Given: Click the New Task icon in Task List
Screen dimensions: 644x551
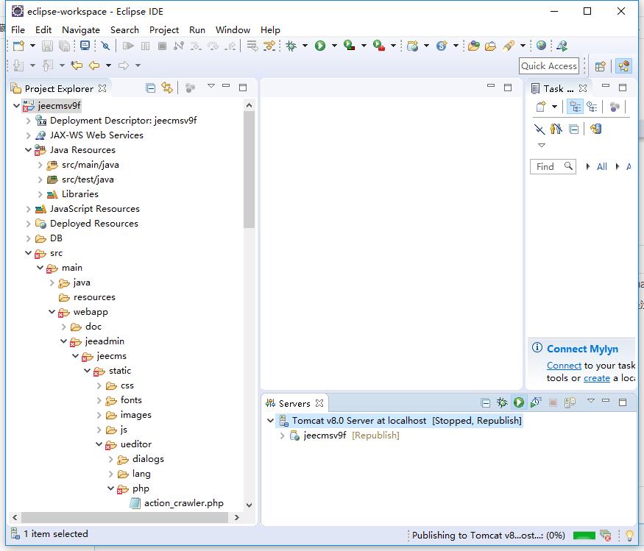Looking at the screenshot, I should tap(541, 107).
